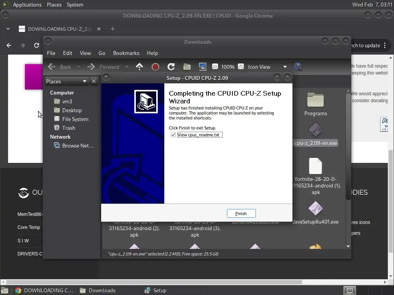394x295 pixels.
Task: Click Show Desktop icon in taskbar
Action: tap(5, 290)
